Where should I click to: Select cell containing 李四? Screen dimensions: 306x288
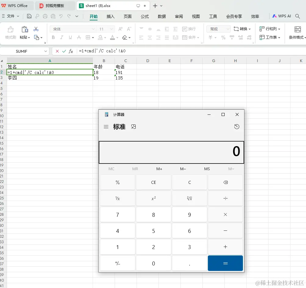50,78
